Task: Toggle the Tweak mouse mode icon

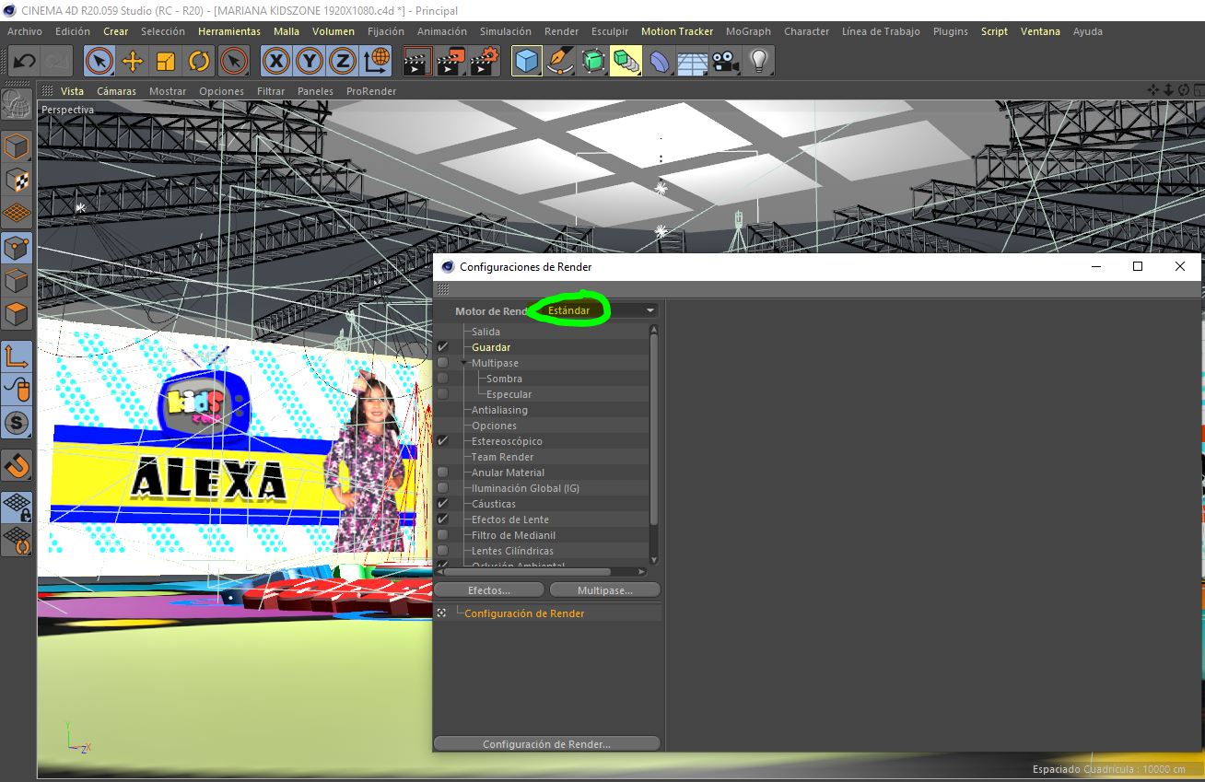Action: pyautogui.click(x=17, y=390)
